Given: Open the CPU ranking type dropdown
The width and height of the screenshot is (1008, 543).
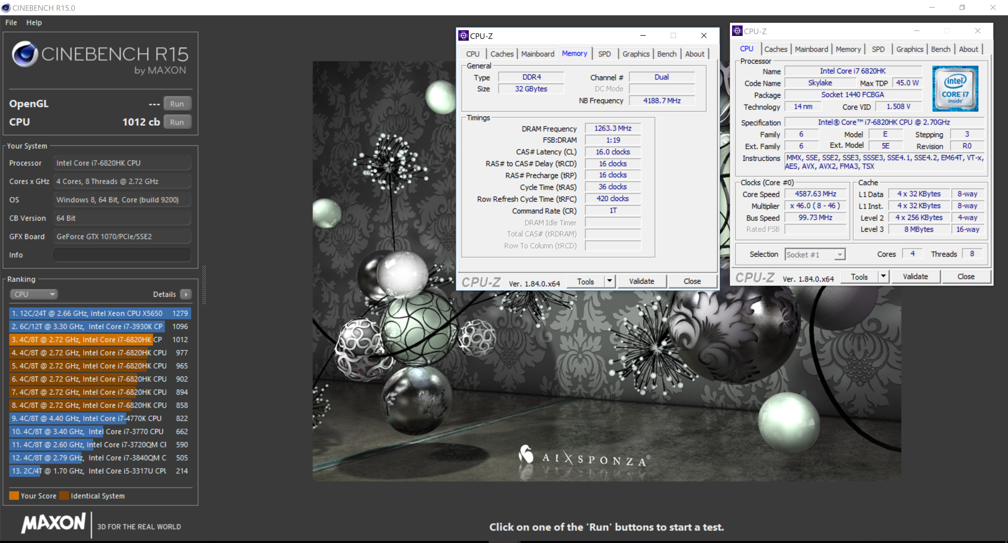Looking at the screenshot, I should (34, 294).
